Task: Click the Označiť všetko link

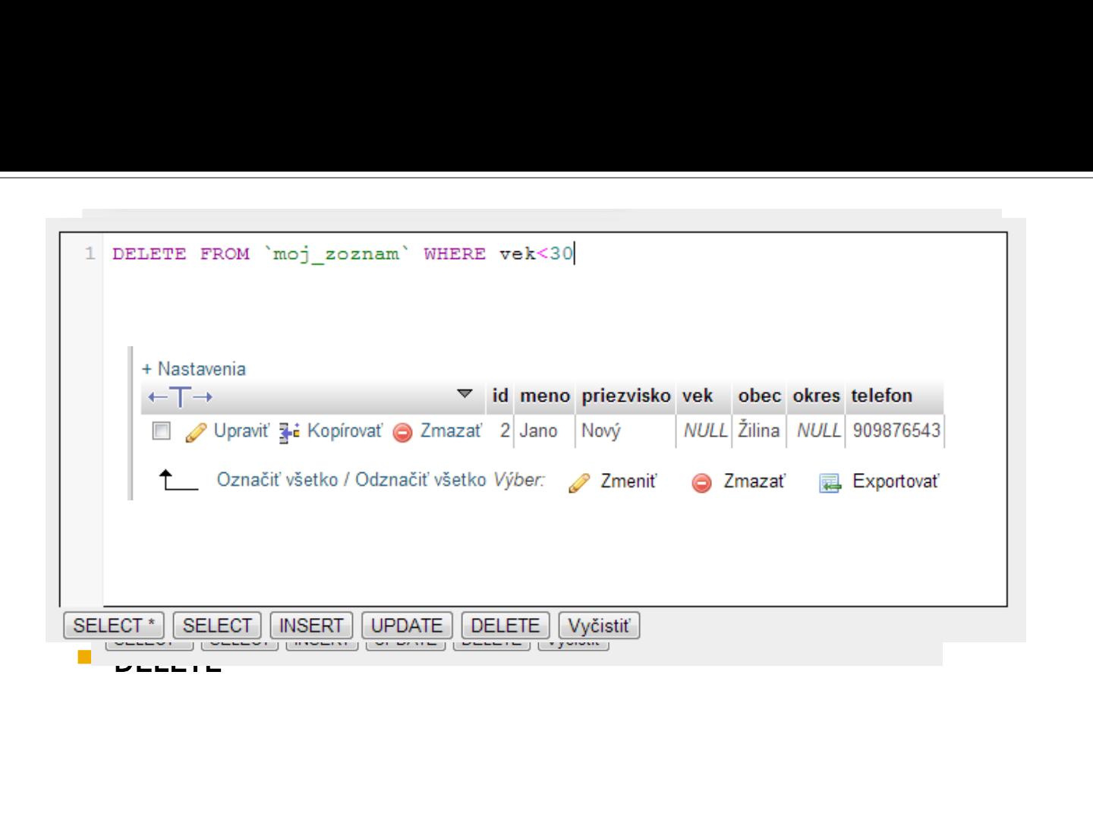Action: coord(277,480)
